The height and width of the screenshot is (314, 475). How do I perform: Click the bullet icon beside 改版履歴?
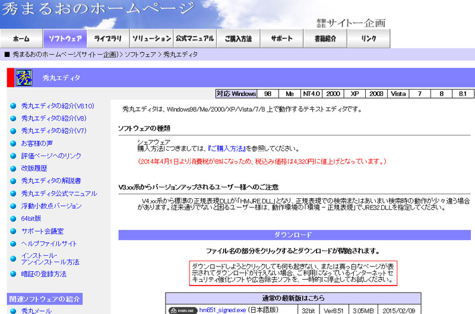(x=13, y=168)
